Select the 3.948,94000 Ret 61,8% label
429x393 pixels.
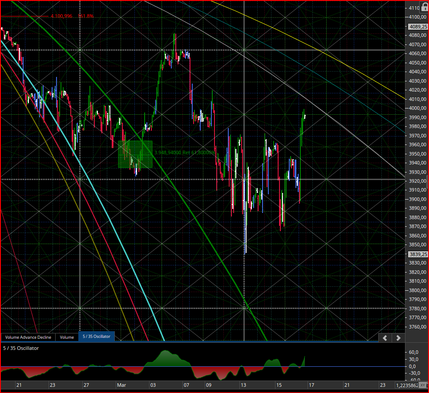coord(185,152)
